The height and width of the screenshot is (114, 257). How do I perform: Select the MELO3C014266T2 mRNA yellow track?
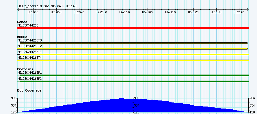(133, 49)
